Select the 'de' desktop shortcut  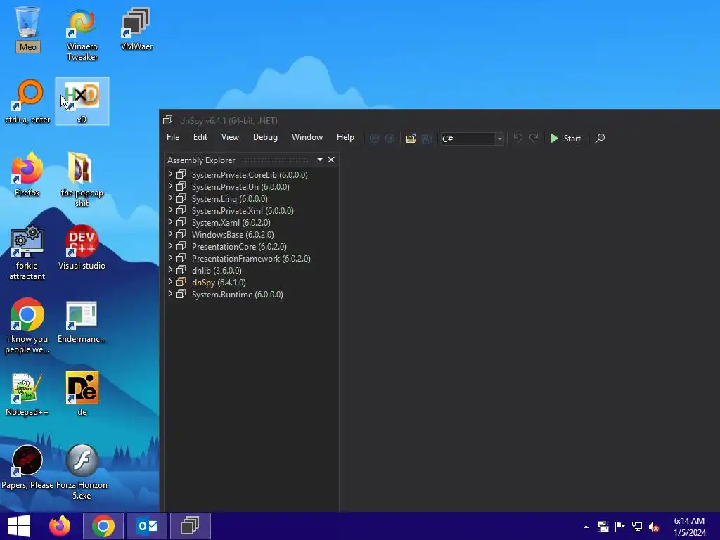(x=82, y=394)
